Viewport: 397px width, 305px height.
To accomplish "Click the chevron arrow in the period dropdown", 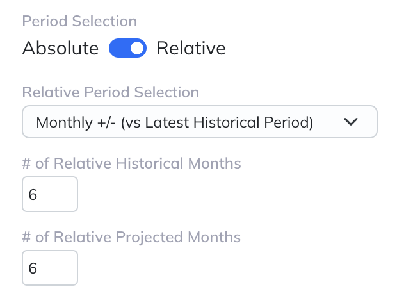I will tap(351, 122).
